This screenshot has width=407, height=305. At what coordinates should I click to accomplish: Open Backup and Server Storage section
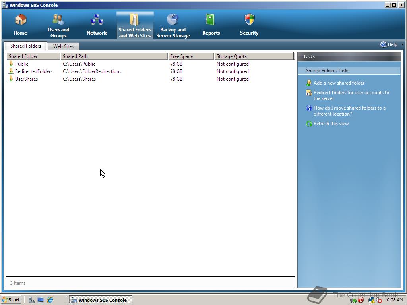click(x=173, y=25)
